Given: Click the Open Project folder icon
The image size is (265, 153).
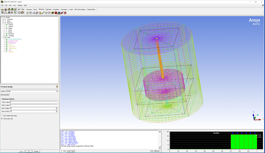Looking at the screenshot, I should click(x=2, y=9).
